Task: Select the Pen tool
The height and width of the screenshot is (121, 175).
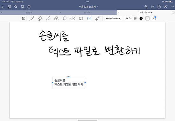Action: [32, 18]
